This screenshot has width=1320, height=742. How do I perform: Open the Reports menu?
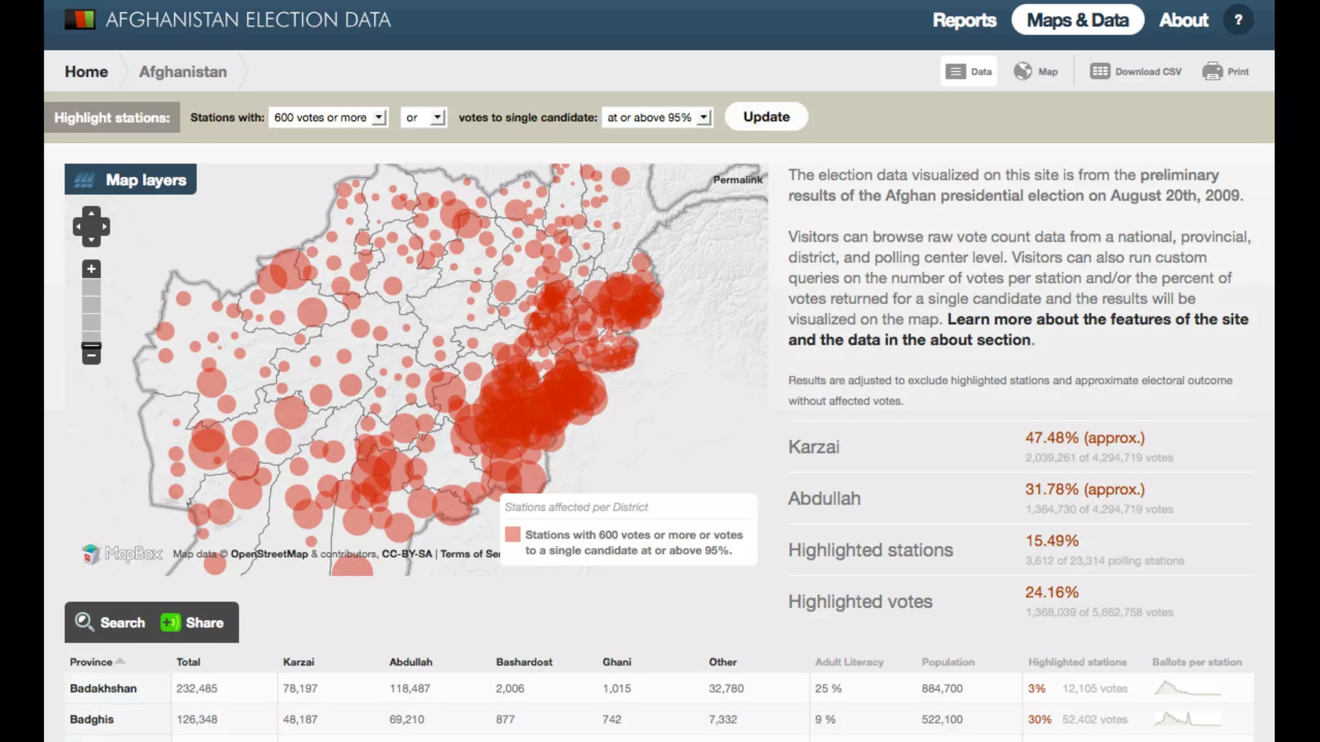[964, 20]
